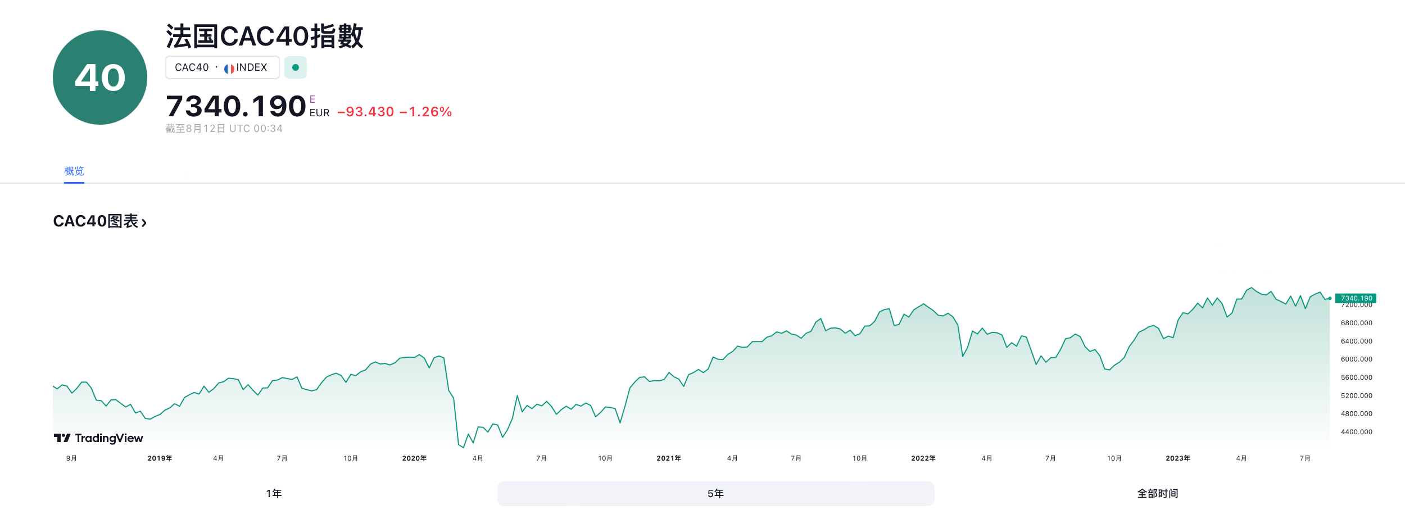Click the 2020年 marker on time axis
This screenshot has width=1405, height=528.
pos(414,458)
